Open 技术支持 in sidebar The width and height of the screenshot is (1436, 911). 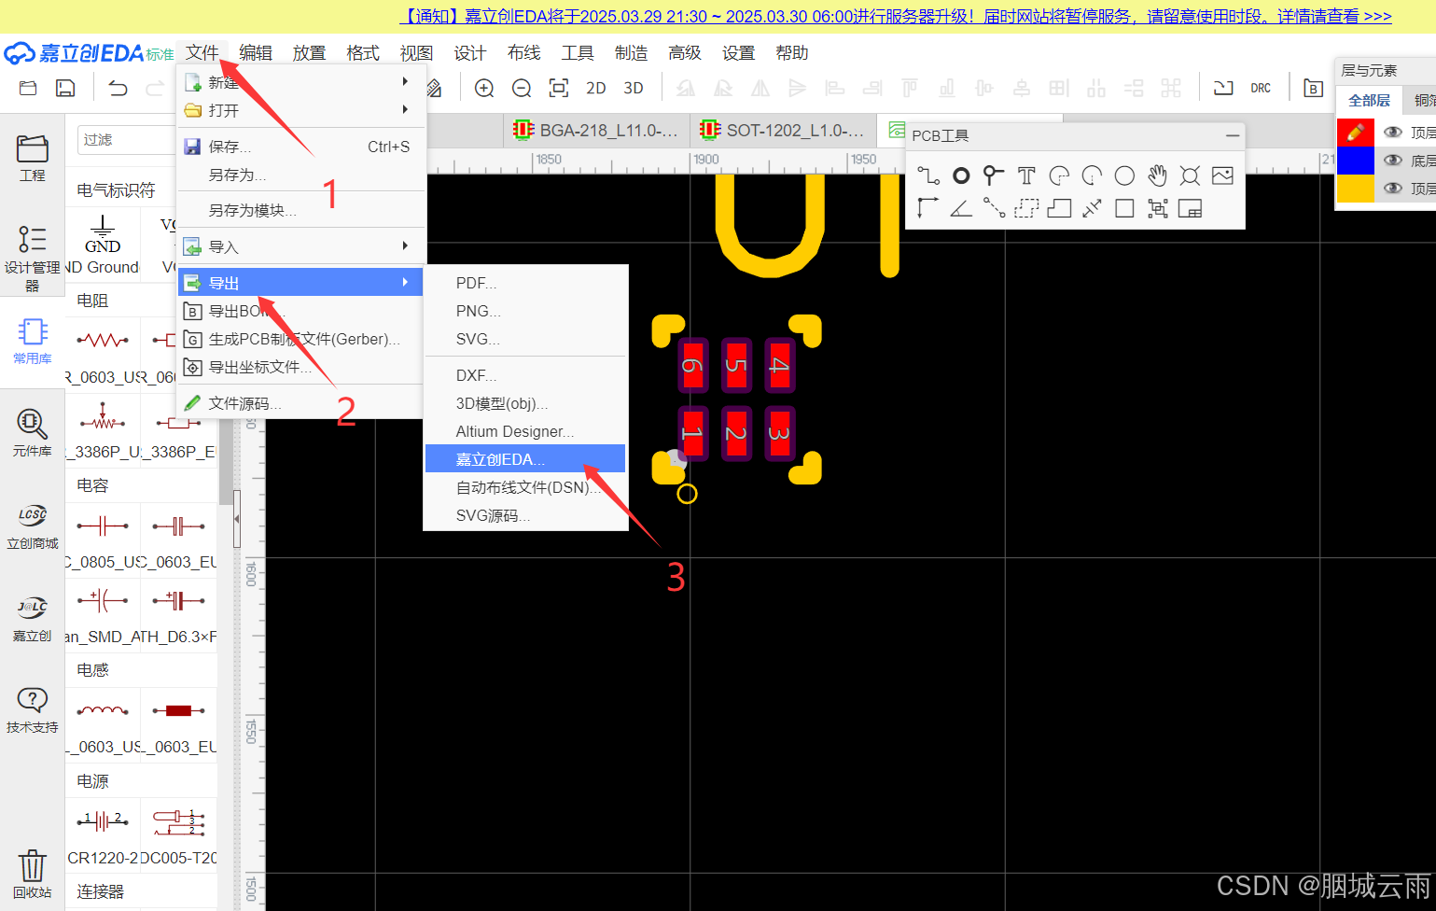pos(33,710)
